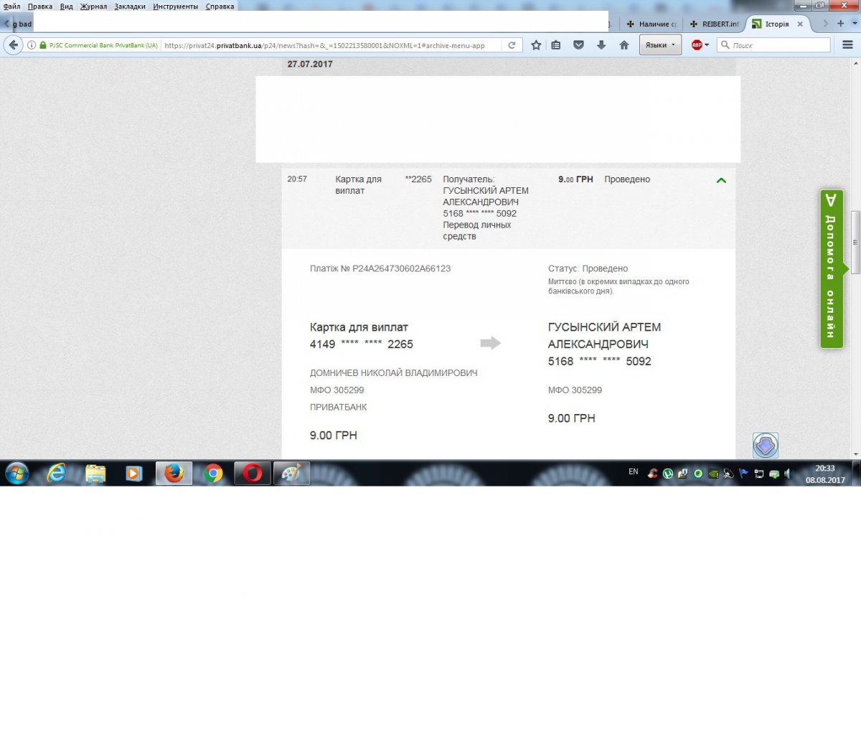861x747 pixels.
Task: Click the address bar URL field
Action: [x=331, y=45]
